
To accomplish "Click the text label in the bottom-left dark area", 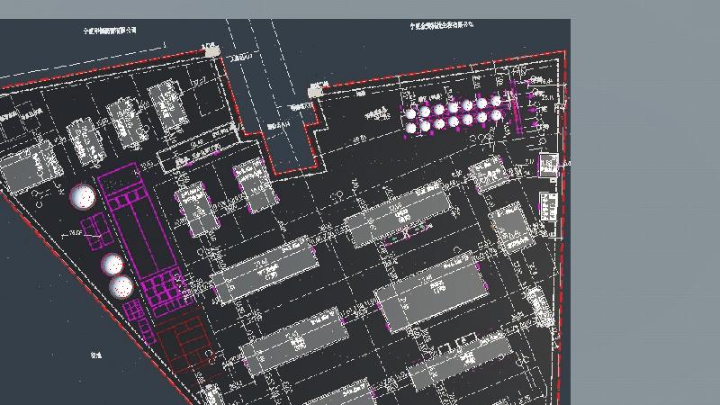I will click(95, 356).
